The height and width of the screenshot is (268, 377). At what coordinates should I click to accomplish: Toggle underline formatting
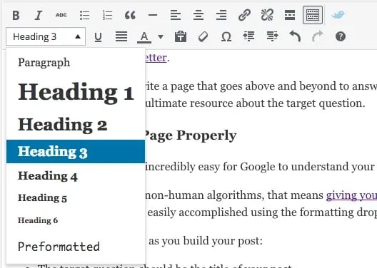click(98, 37)
